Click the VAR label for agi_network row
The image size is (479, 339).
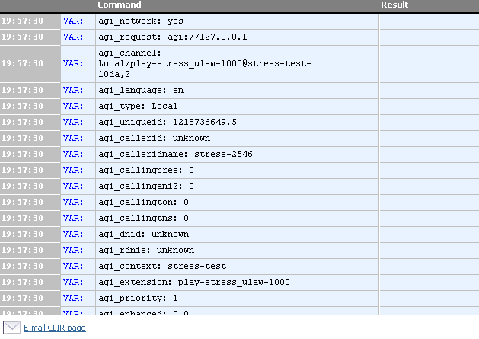[x=74, y=21]
